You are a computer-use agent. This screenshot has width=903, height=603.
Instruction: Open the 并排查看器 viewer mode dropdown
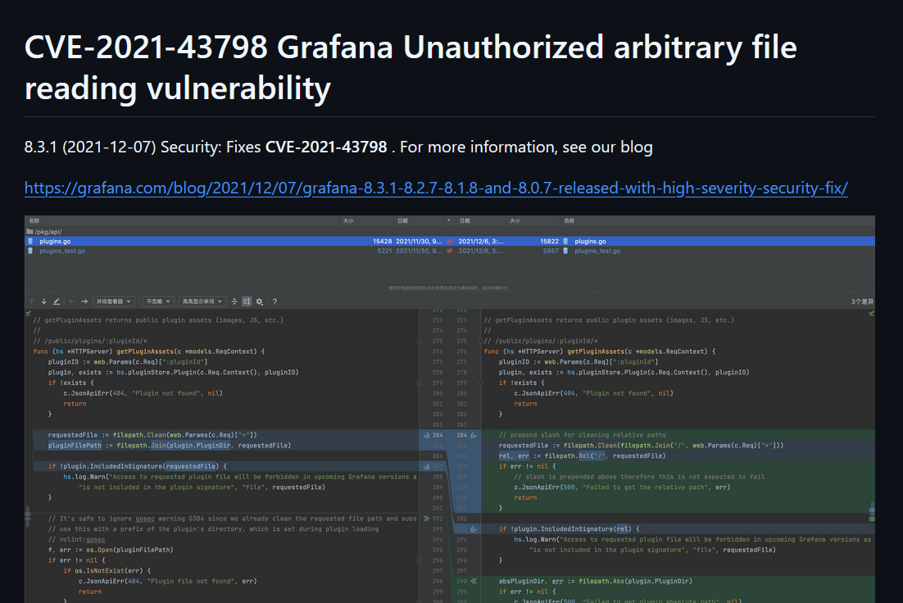click(114, 301)
